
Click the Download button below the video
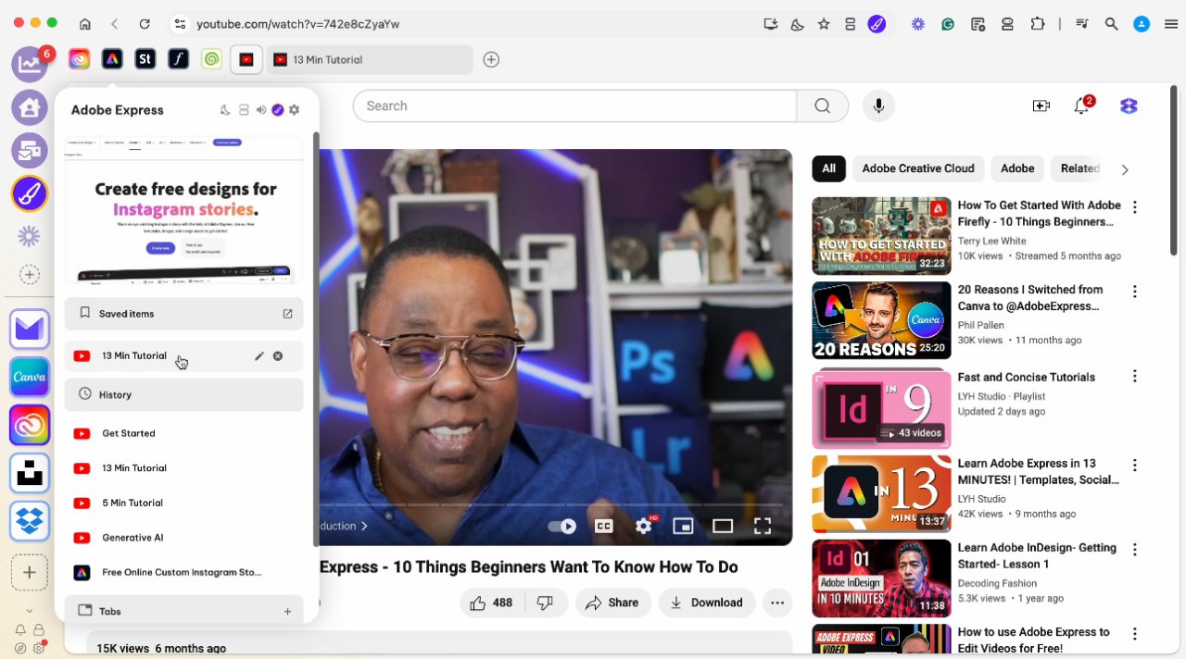click(706, 603)
